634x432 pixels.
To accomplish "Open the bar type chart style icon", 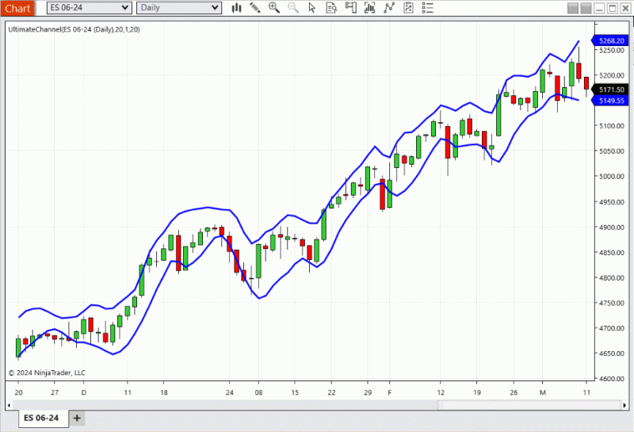I will tap(236, 8).
